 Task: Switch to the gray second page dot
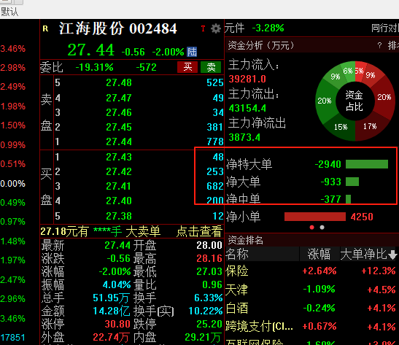[x=322, y=227]
